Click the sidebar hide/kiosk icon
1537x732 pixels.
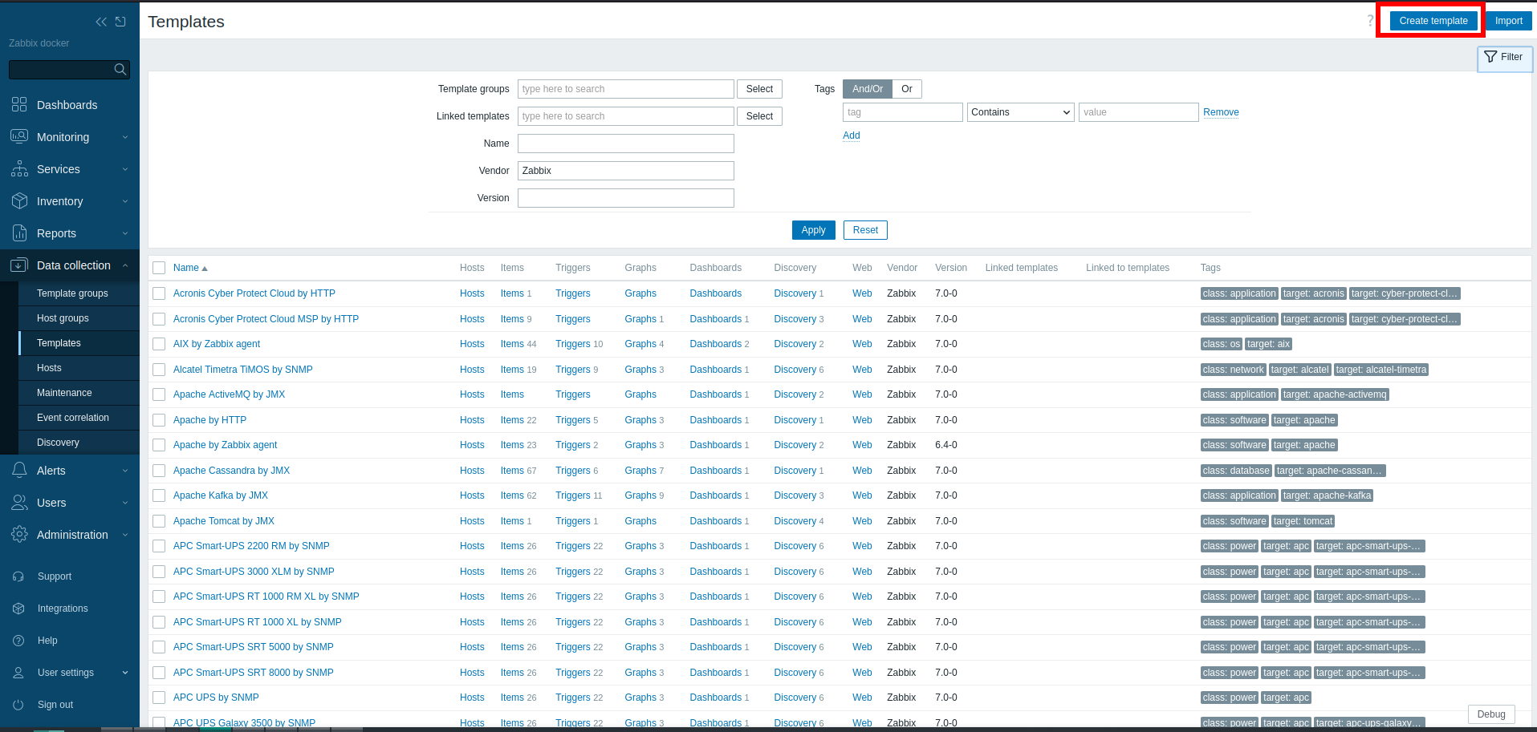(120, 22)
